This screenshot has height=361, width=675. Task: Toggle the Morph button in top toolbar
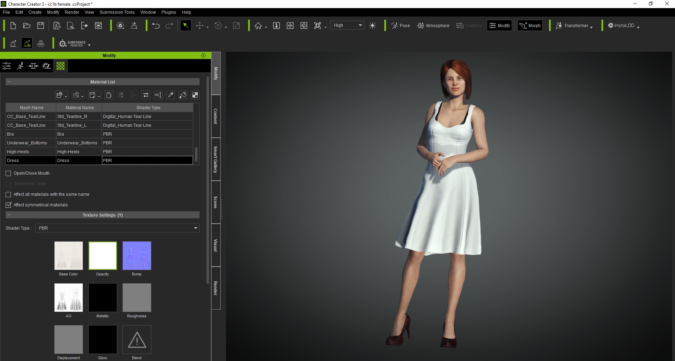[530, 25]
